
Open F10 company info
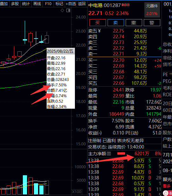48,4
